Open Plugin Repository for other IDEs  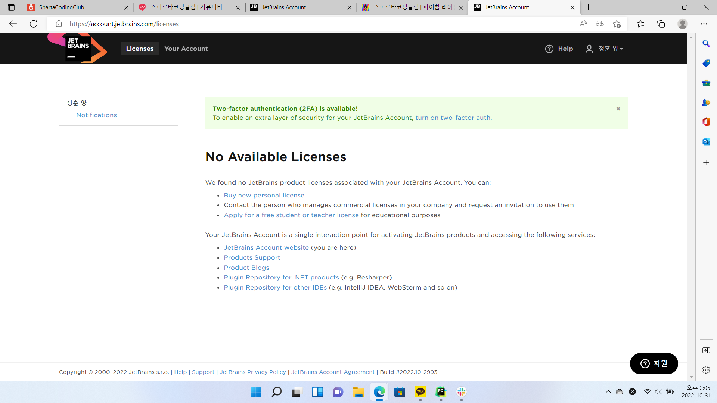275,287
